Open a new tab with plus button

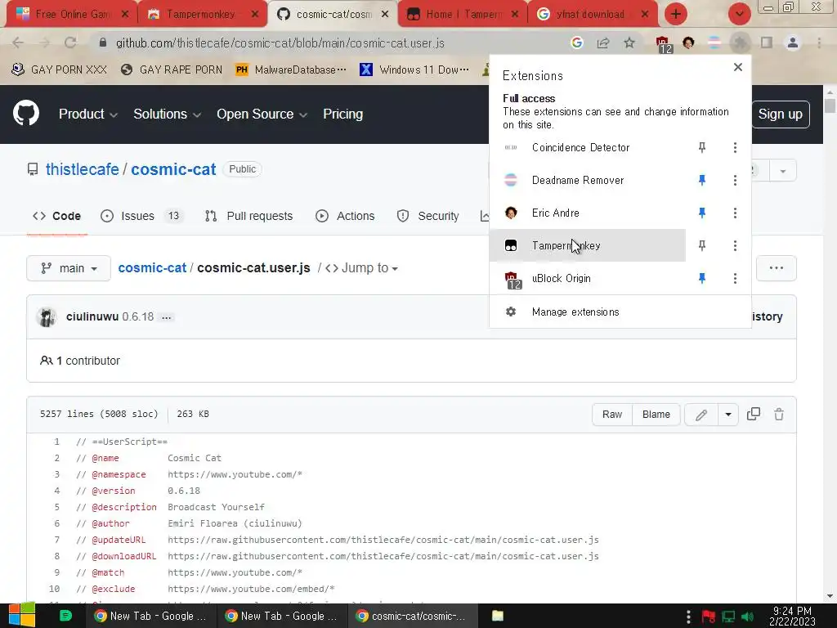(x=676, y=14)
